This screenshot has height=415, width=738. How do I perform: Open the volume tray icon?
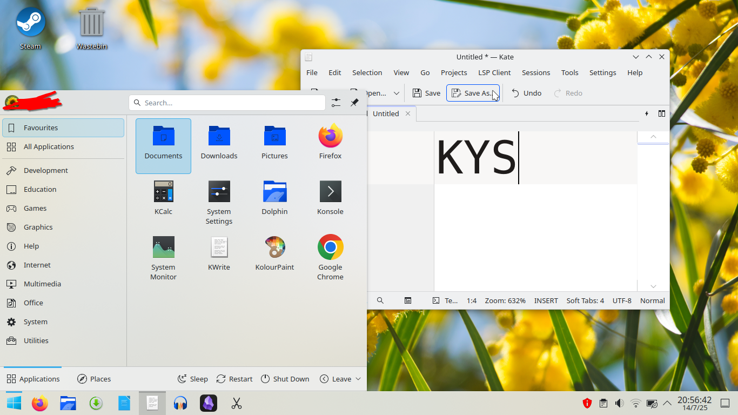(x=620, y=403)
